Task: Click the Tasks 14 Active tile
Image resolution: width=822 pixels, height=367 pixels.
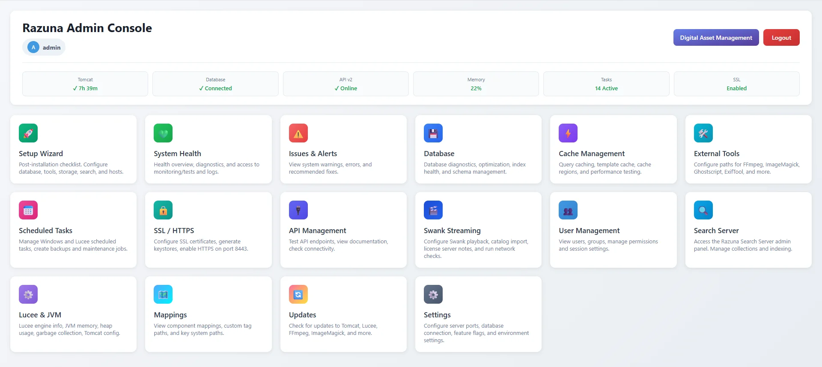Action: (x=606, y=84)
